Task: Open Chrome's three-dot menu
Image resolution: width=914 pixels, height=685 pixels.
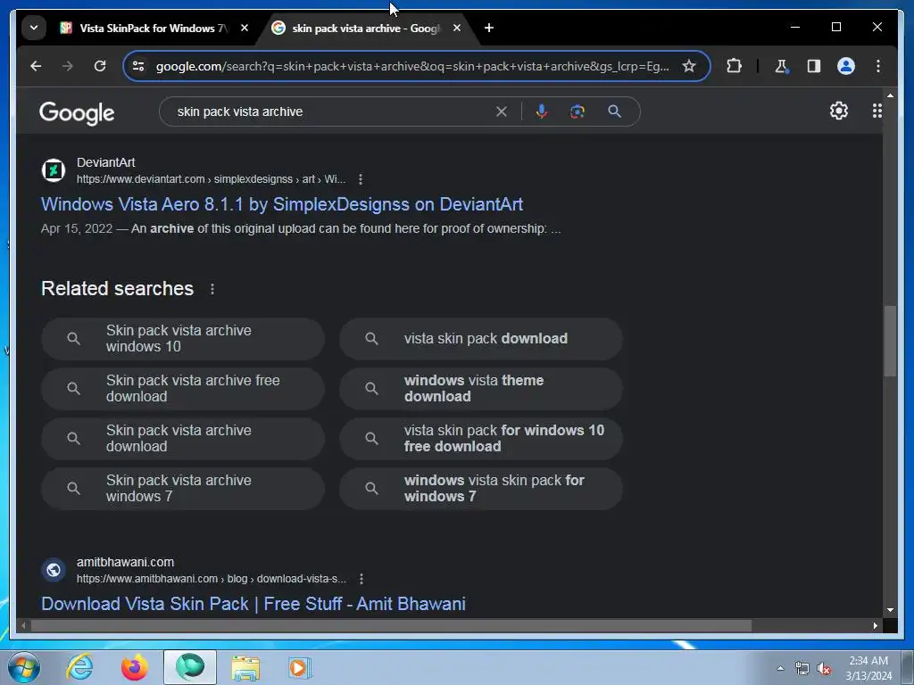Action: pyautogui.click(x=878, y=66)
